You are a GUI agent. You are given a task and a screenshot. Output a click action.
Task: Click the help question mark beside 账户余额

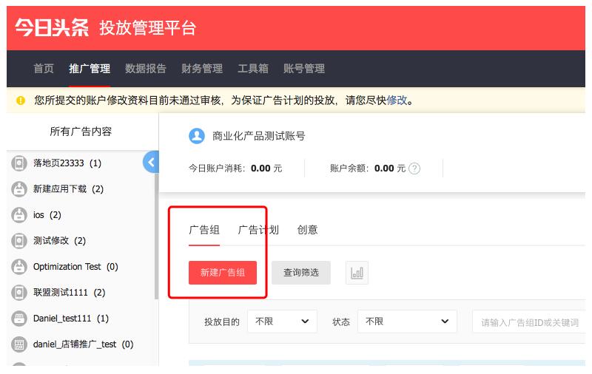coord(414,168)
